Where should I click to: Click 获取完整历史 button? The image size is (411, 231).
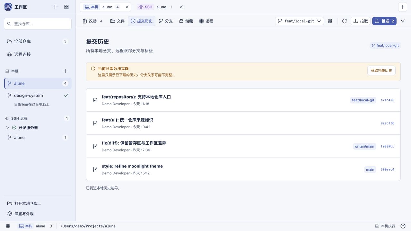pos(381,70)
